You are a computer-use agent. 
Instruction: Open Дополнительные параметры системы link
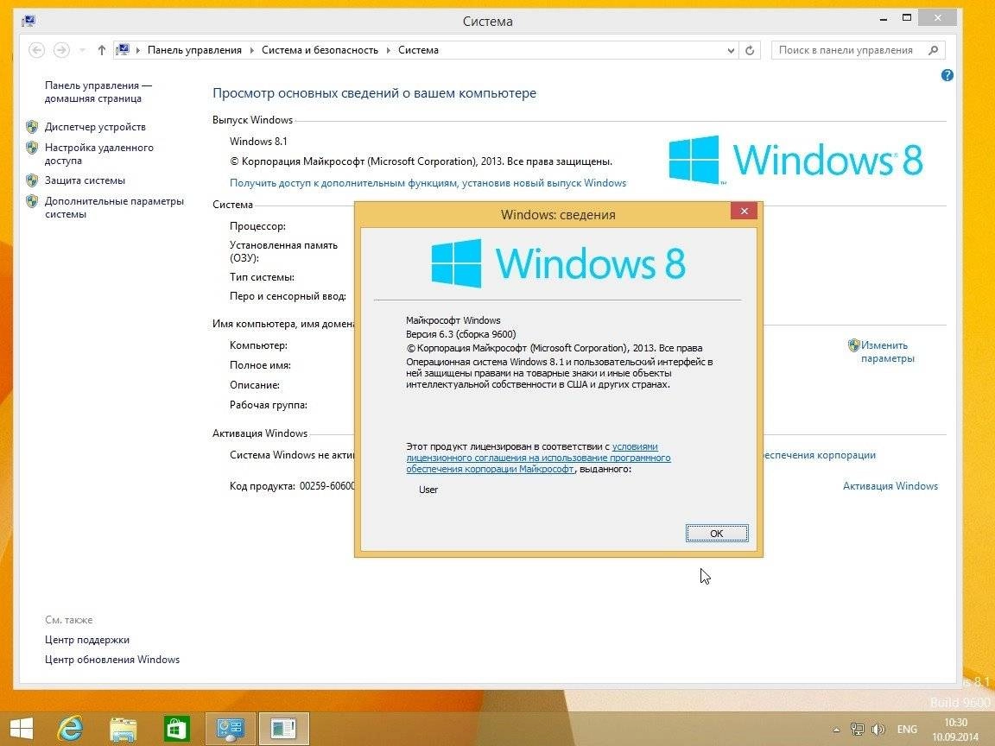(x=114, y=207)
